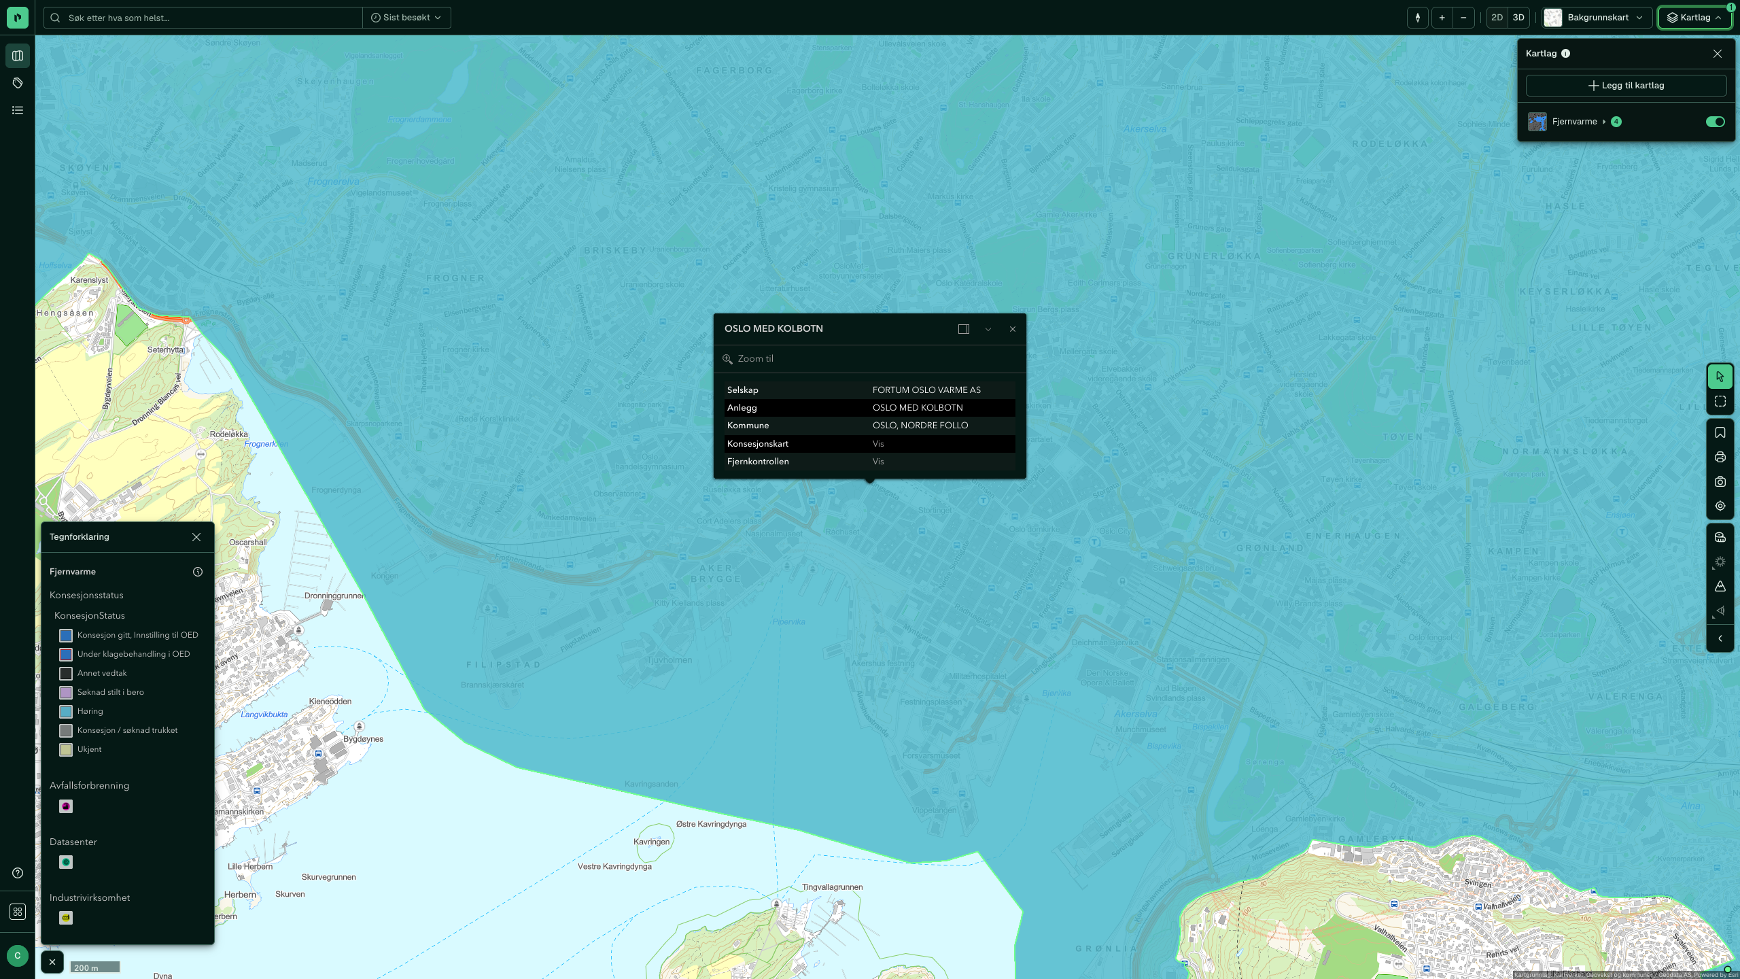Click the Kartlag menu button
Image resolution: width=1740 pixels, height=979 pixels.
click(1694, 18)
